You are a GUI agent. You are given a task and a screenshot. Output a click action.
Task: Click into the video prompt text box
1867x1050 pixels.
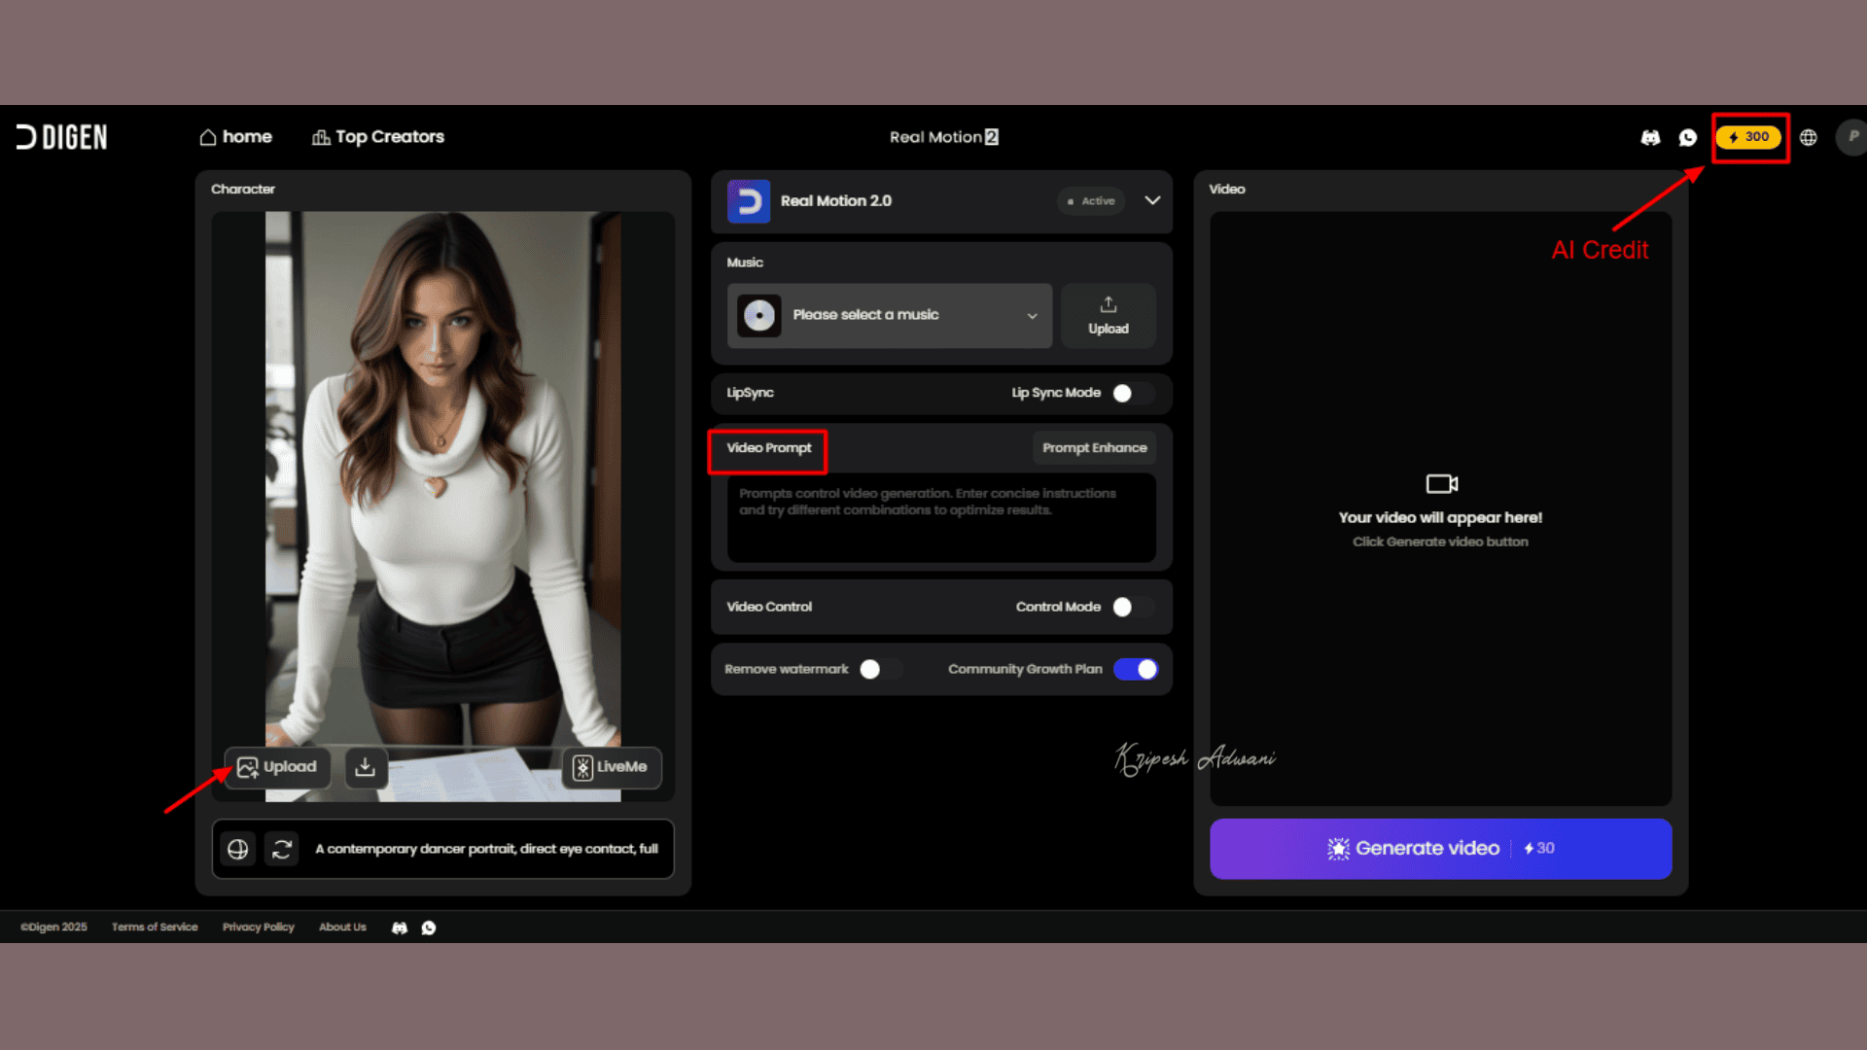(940, 518)
